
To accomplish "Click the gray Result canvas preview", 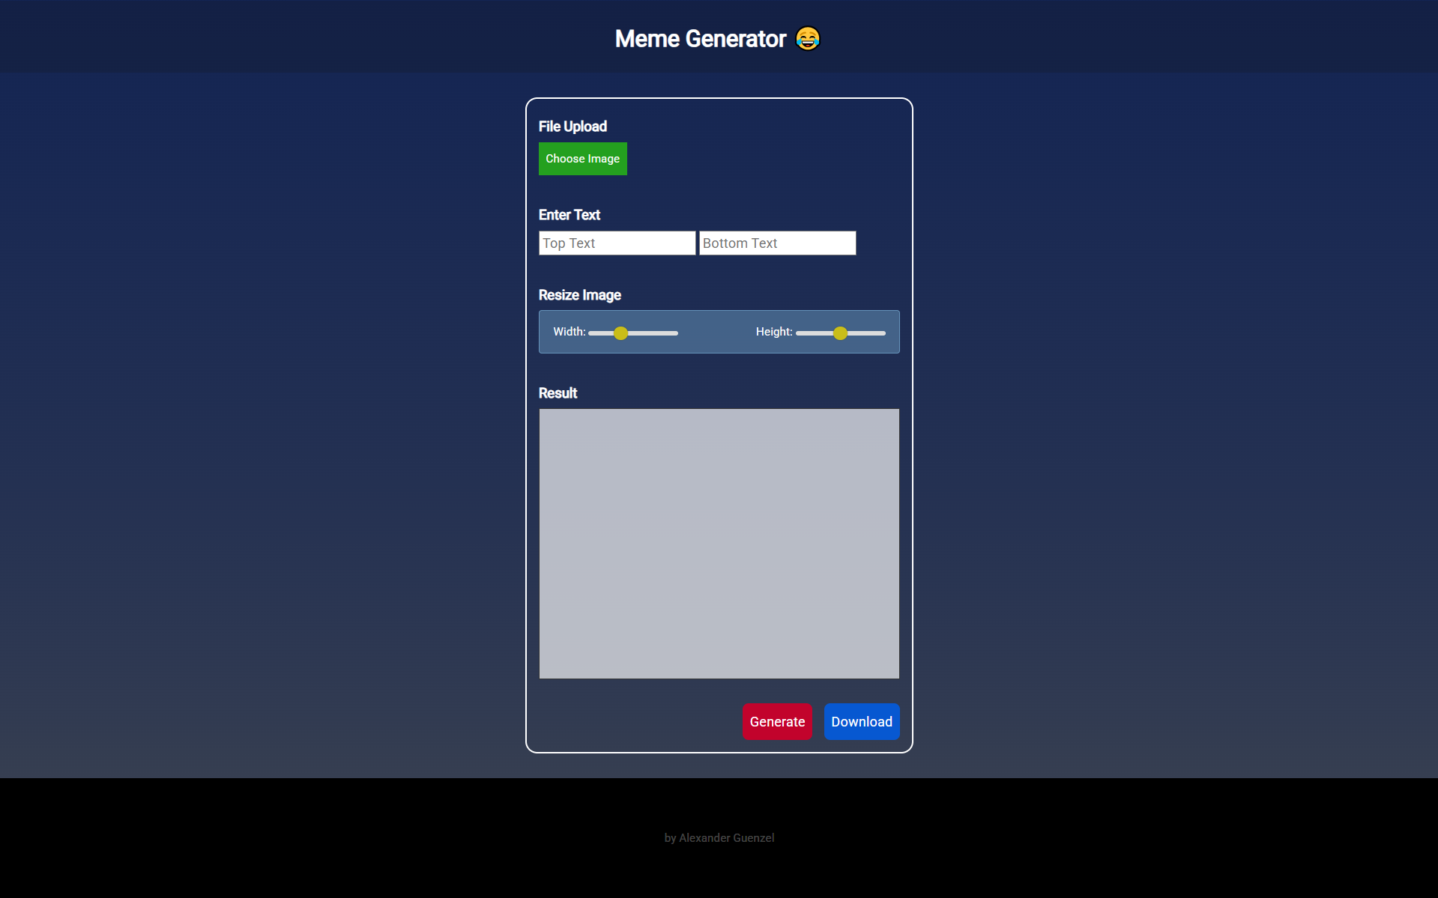I will pyautogui.click(x=719, y=544).
